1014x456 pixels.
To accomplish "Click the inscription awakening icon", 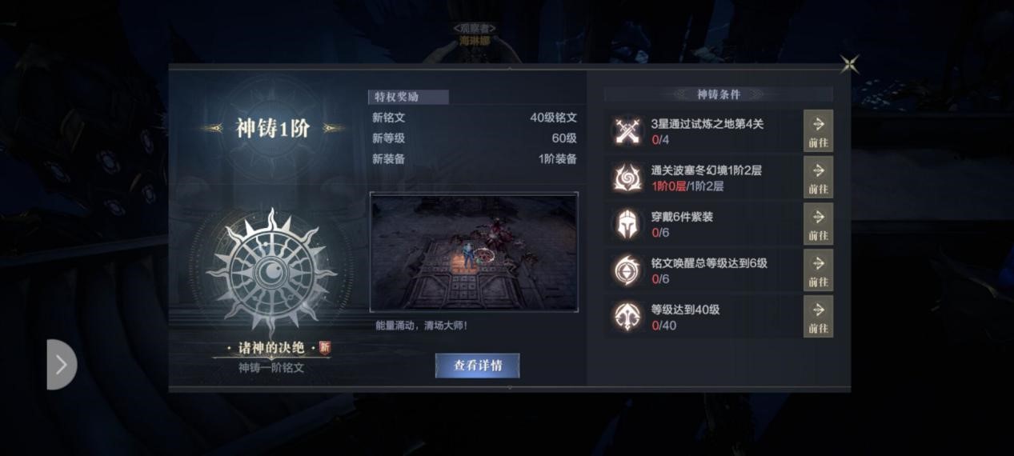I will coord(627,271).
